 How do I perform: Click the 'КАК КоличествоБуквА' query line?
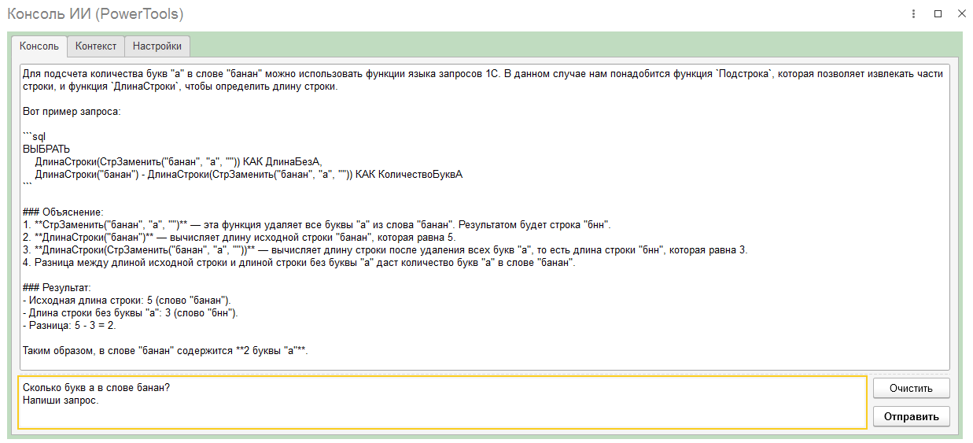coord(249,175)
